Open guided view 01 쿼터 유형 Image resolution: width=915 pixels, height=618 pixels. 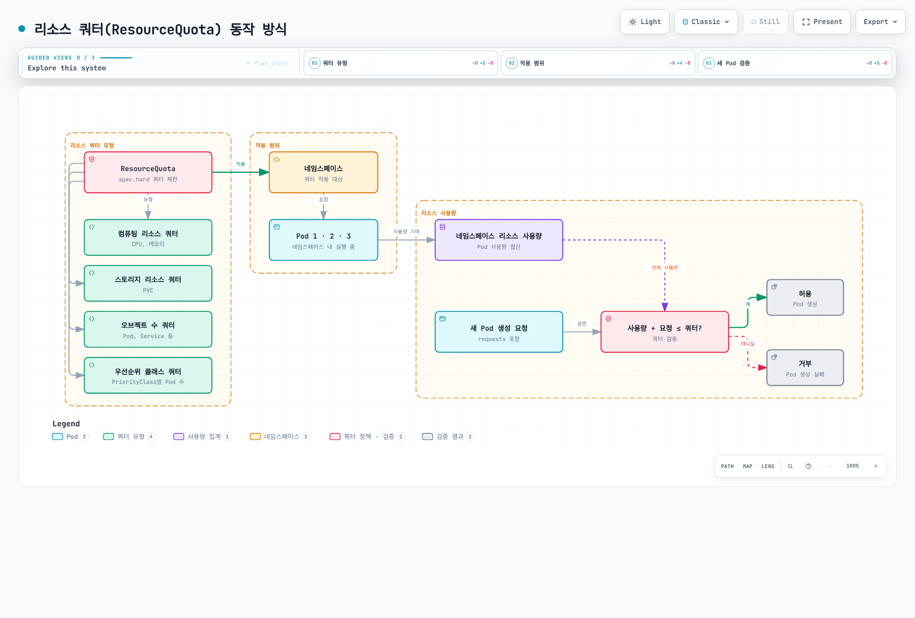(x=401, y=63)
